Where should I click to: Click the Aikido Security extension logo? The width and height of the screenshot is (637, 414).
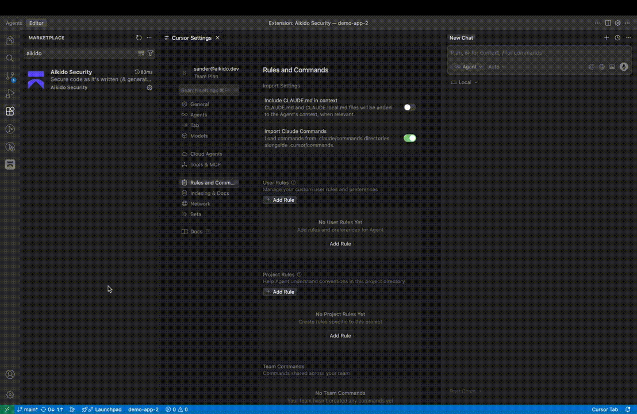coord(36,79)
